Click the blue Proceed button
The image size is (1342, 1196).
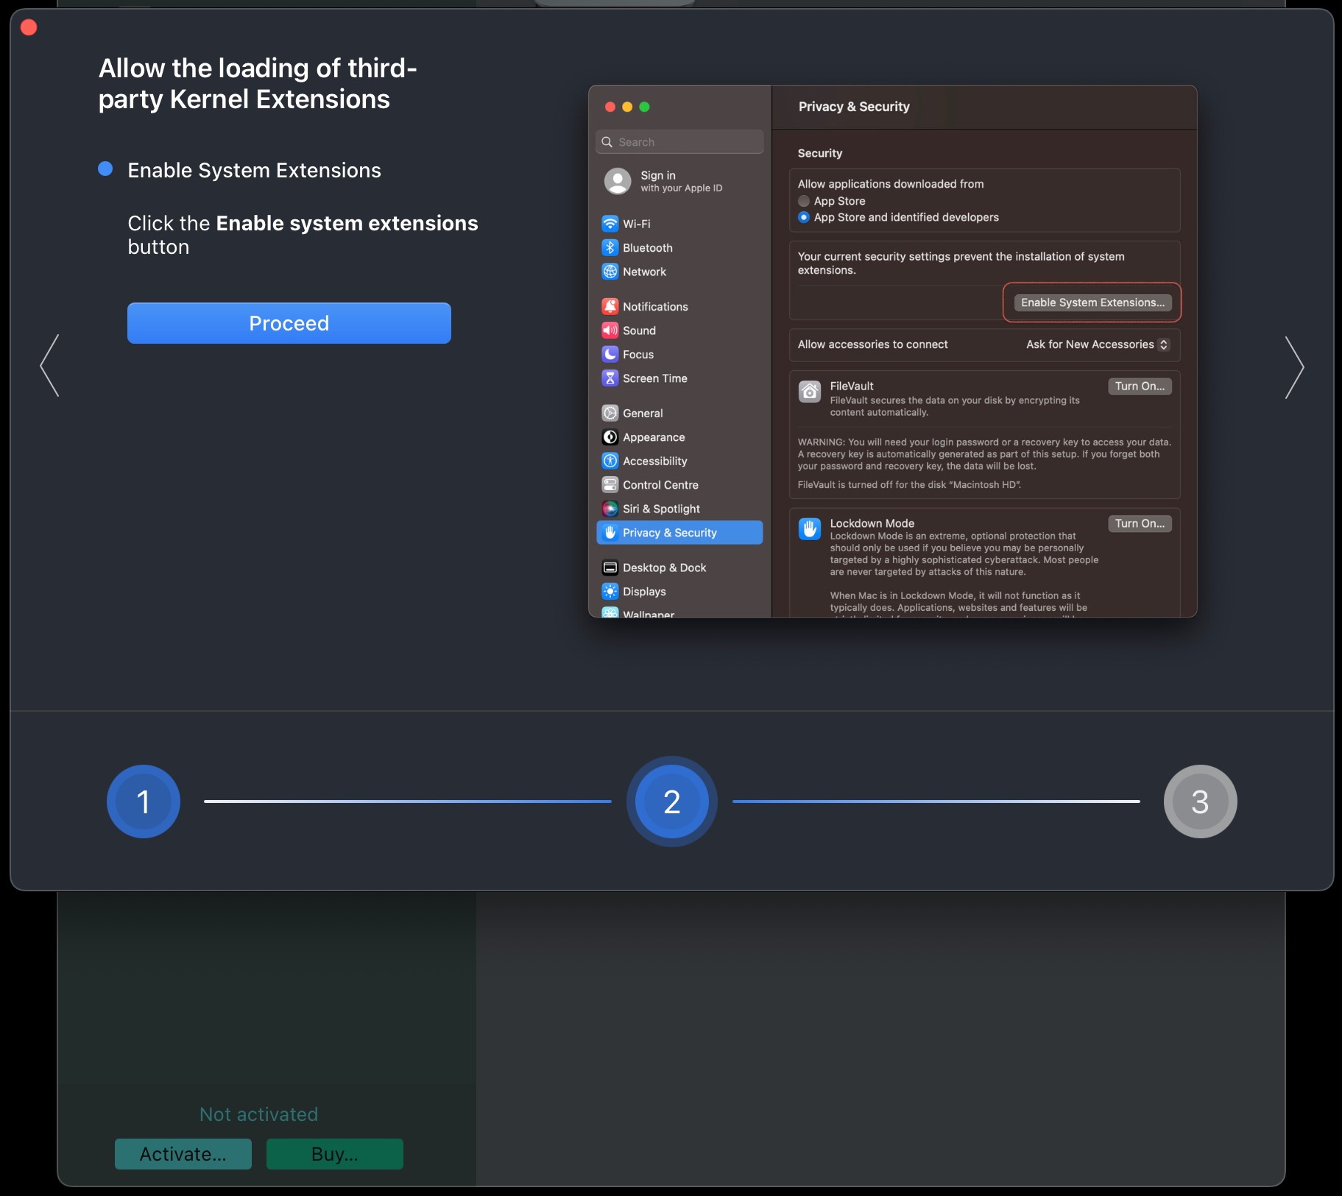pos(289,323)
